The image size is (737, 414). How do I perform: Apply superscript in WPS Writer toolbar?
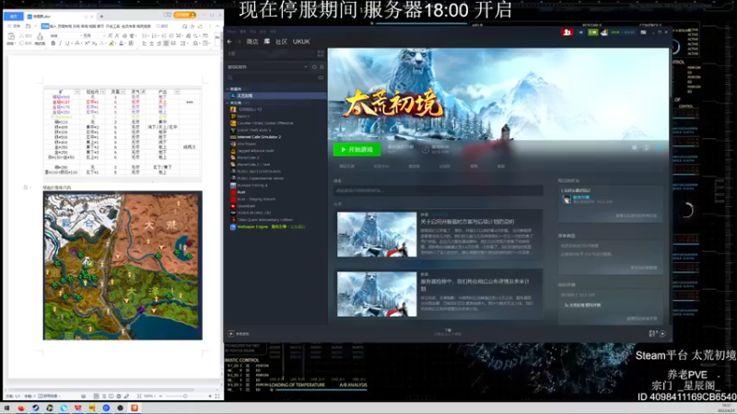(x=87, y=43)
